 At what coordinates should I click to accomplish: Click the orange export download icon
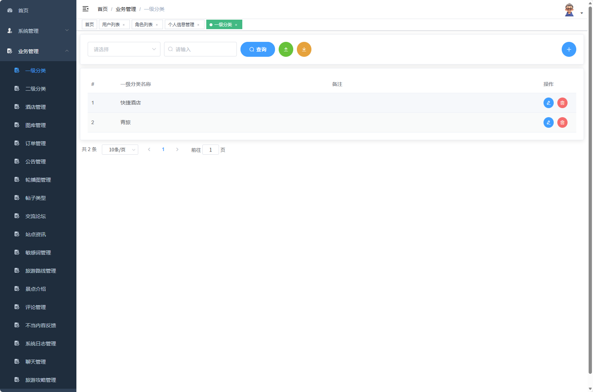304,49
